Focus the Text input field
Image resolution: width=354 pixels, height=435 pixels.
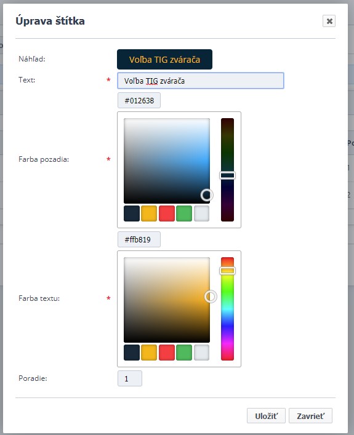(201, 81)
